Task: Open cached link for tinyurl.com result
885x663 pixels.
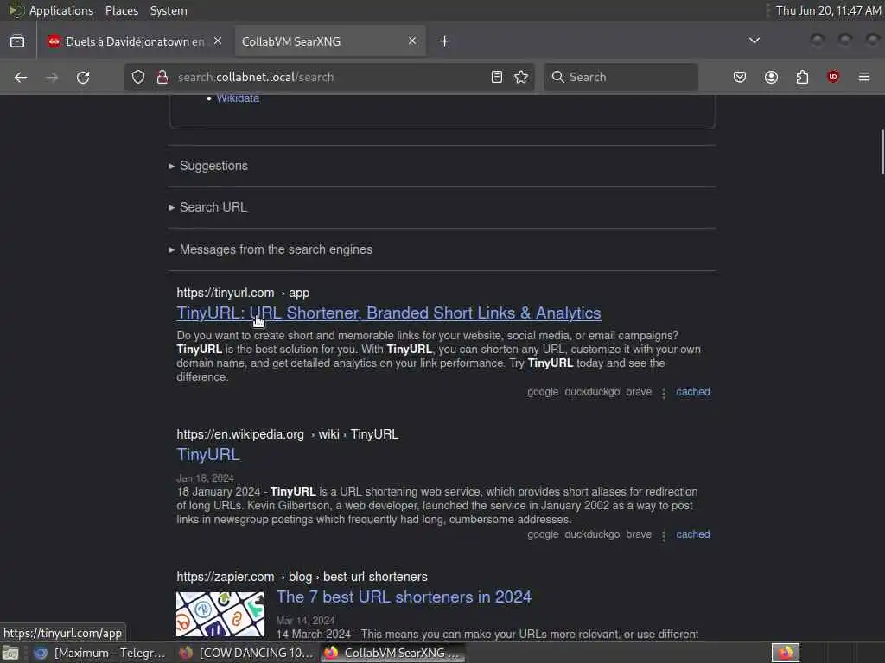Action: (693, 392)
